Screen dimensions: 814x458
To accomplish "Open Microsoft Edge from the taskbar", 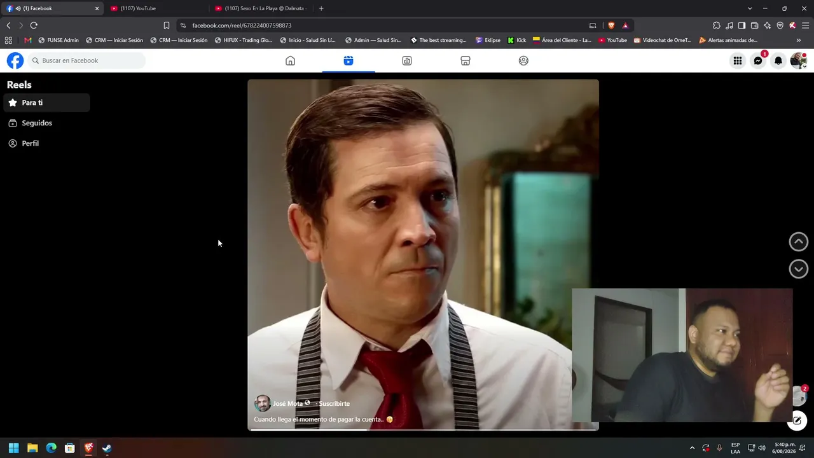I will [x=52, y=448].
